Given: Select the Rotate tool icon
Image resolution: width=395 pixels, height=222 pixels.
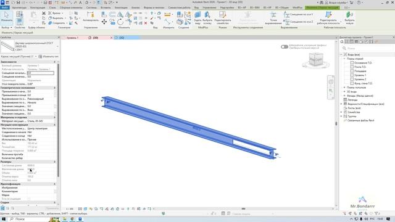Looking at the screenshot, I should pos(120,22).
